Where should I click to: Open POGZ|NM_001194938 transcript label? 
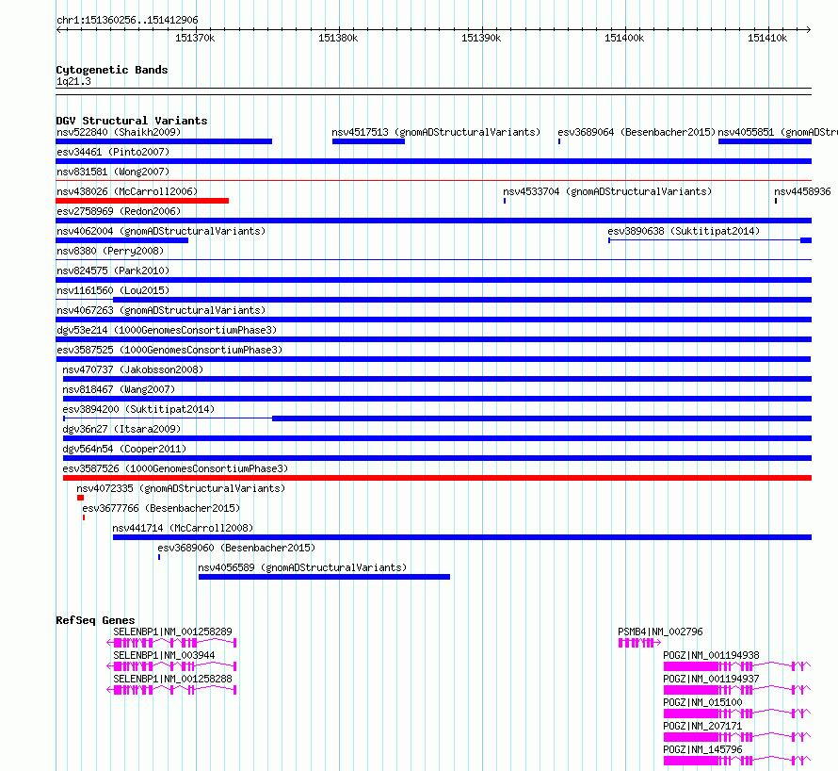tap(711, 655)
